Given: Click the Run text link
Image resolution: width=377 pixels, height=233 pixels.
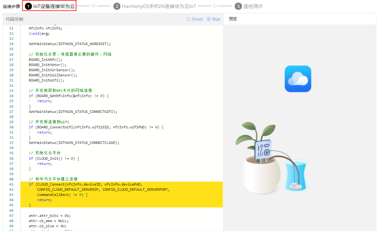Looking at the screenshot, I should click(x=216, y=19).
